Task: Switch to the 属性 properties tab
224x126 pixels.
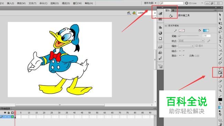Action: 167,10
